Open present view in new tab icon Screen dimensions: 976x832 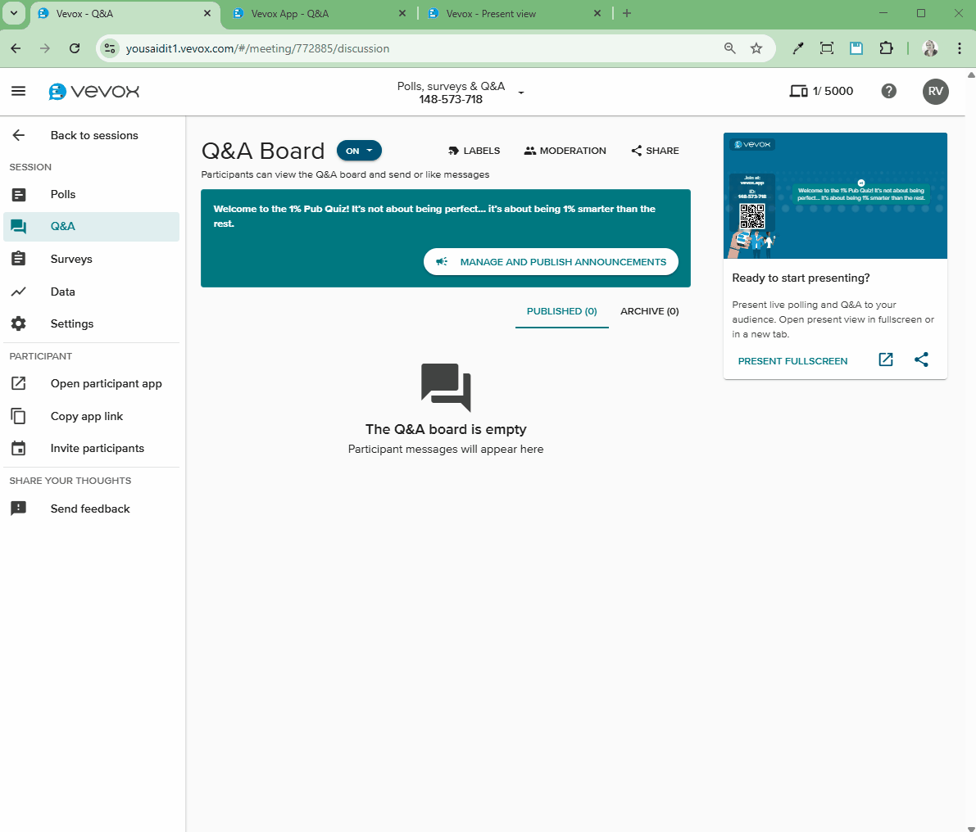pyautogui.click(x=886, y=359)
